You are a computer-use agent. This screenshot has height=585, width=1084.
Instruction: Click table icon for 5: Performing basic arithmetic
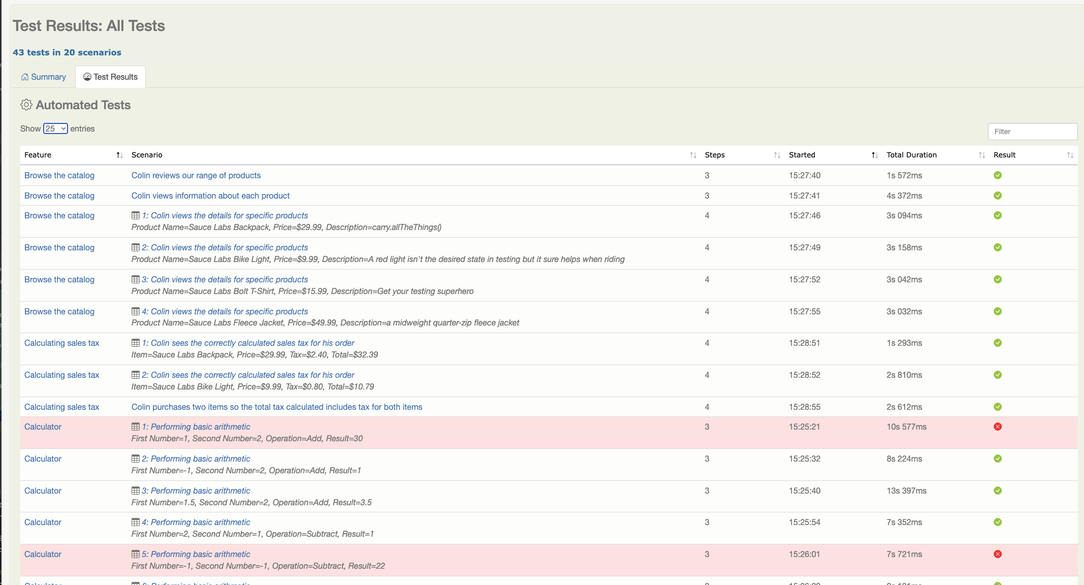[136, 554]
